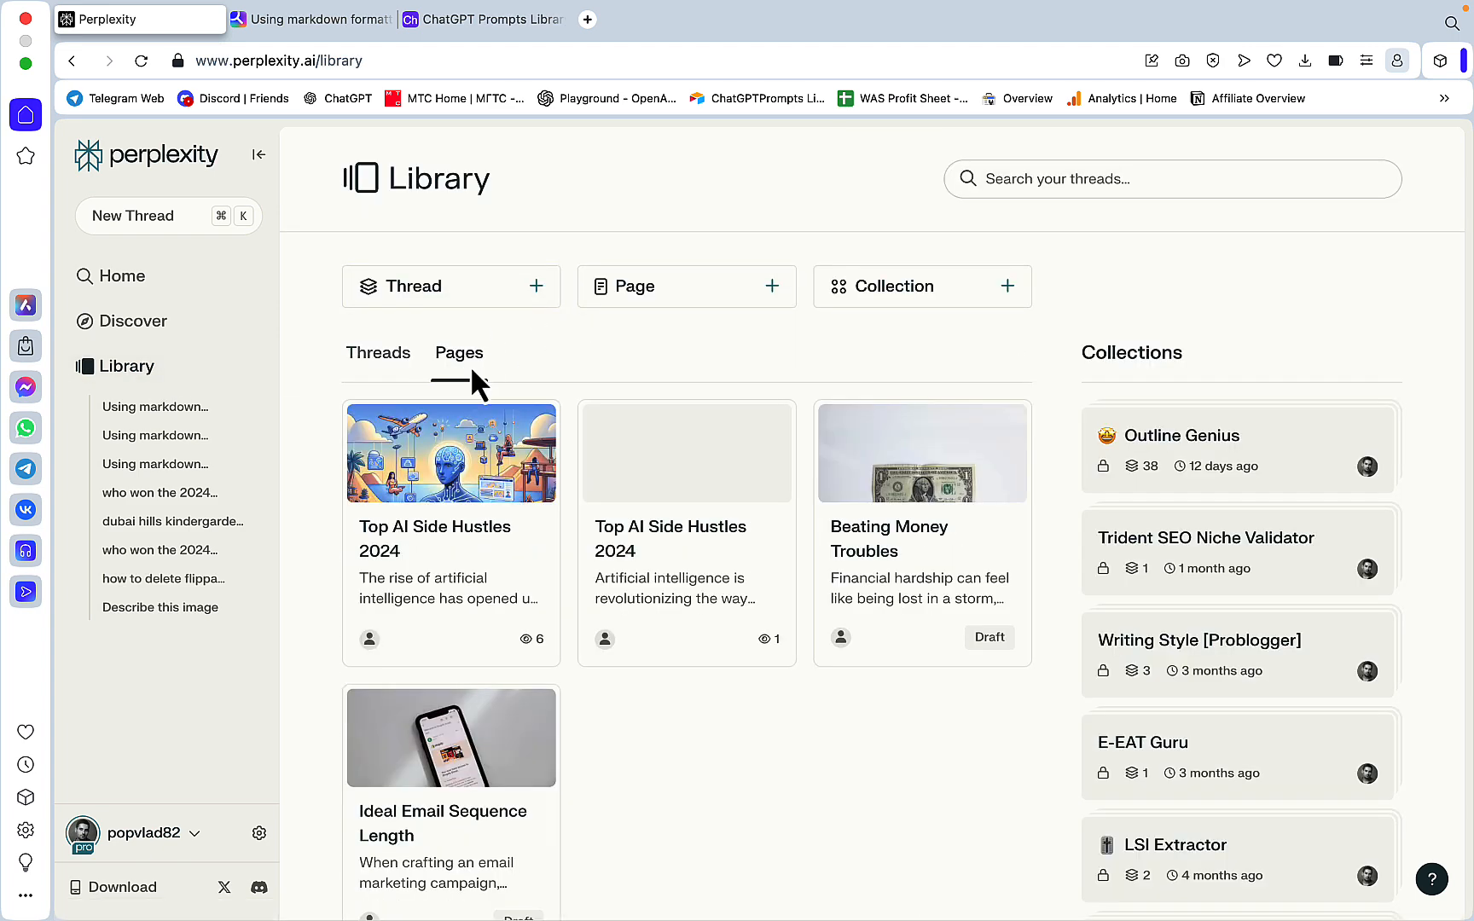
Task: Click browser tab search magnifier
Action: click(x=1452, y=23)
